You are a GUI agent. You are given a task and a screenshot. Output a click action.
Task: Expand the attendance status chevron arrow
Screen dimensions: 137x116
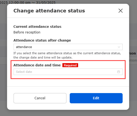(x=119, y=47)
